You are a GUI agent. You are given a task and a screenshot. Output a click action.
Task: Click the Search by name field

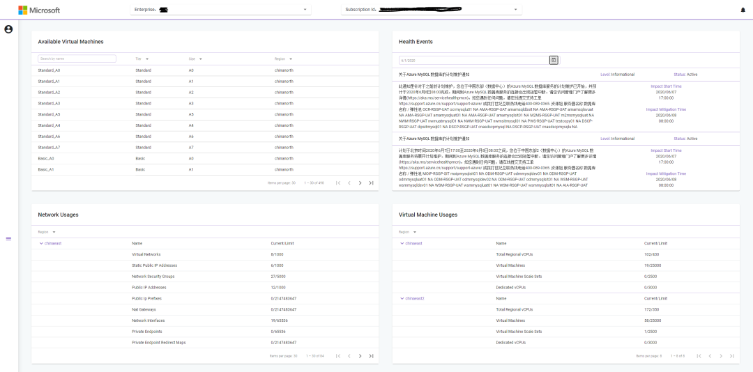[77, 59]
